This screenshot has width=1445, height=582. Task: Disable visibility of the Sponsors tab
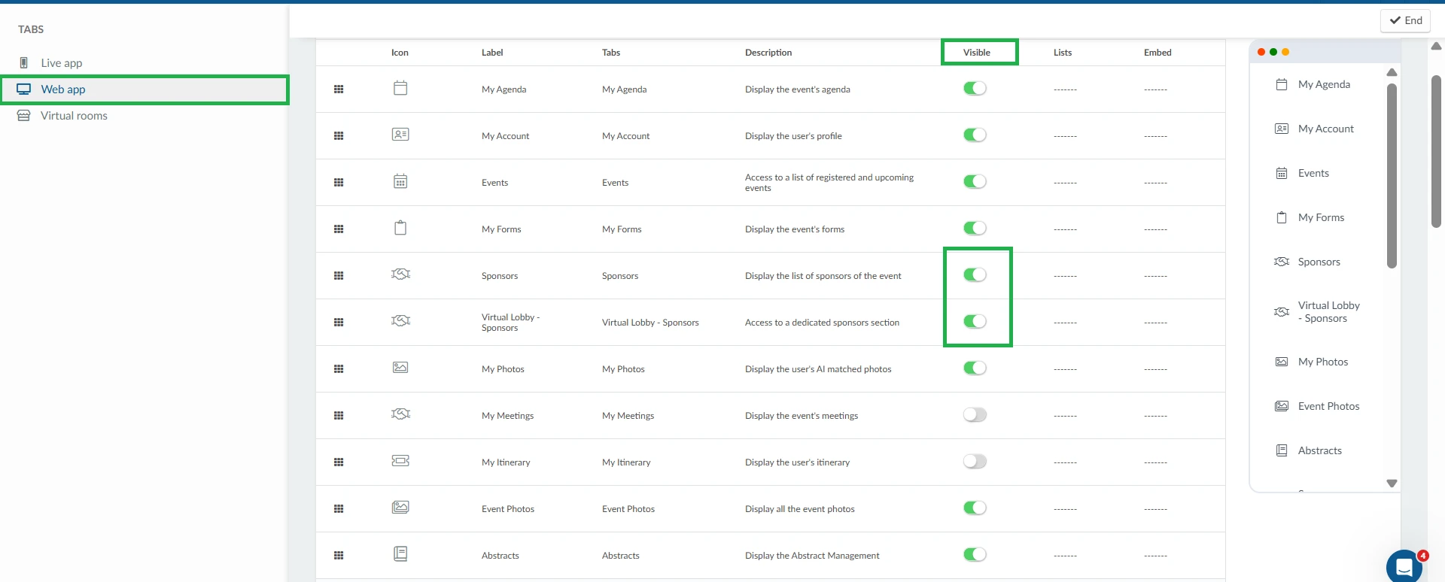click(975, 275)
